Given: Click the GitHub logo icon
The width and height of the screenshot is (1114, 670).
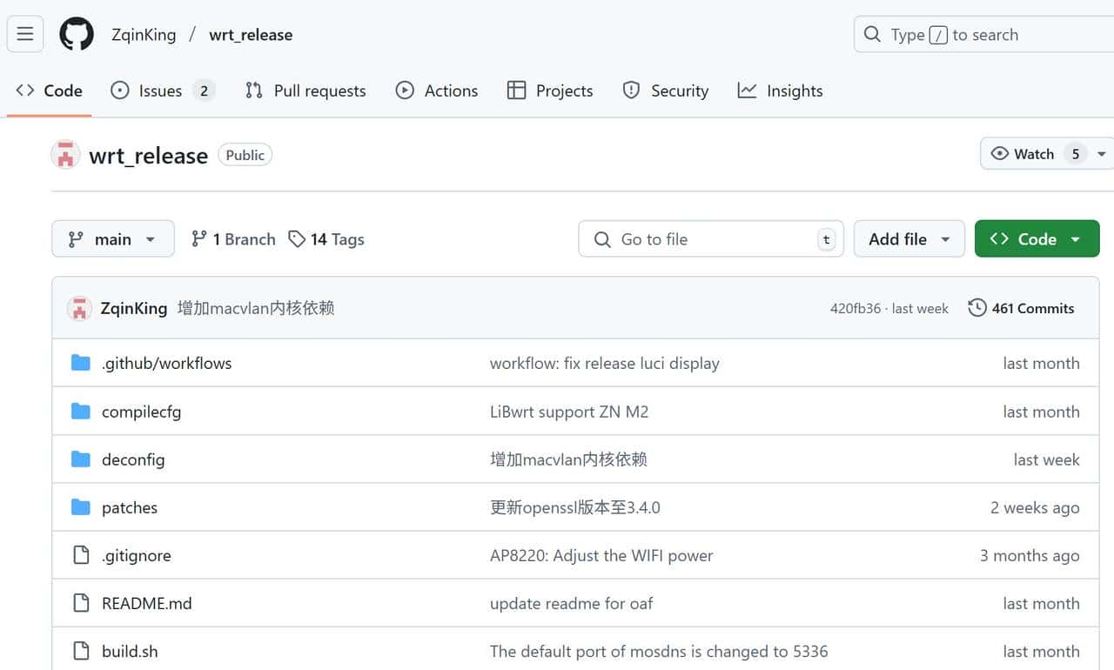Looking at the screenshot, I should click(77, 34).
